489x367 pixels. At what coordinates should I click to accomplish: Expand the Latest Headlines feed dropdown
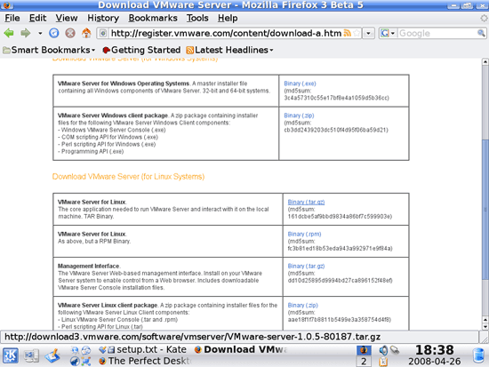coord(230,50)
